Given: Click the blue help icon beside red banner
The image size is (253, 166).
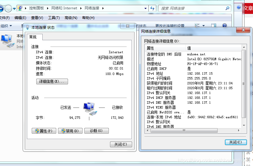Looking at the screenshot, I should tap(239, 7).
